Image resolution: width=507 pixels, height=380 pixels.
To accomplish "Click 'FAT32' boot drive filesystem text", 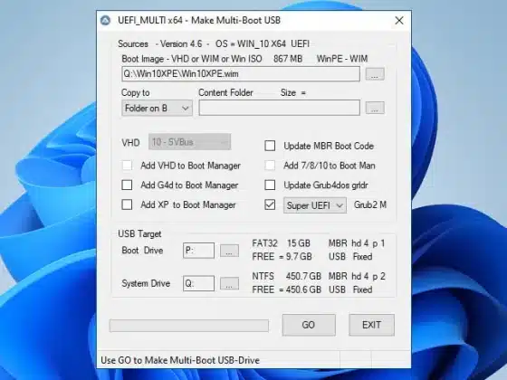I will coord(264,243).
